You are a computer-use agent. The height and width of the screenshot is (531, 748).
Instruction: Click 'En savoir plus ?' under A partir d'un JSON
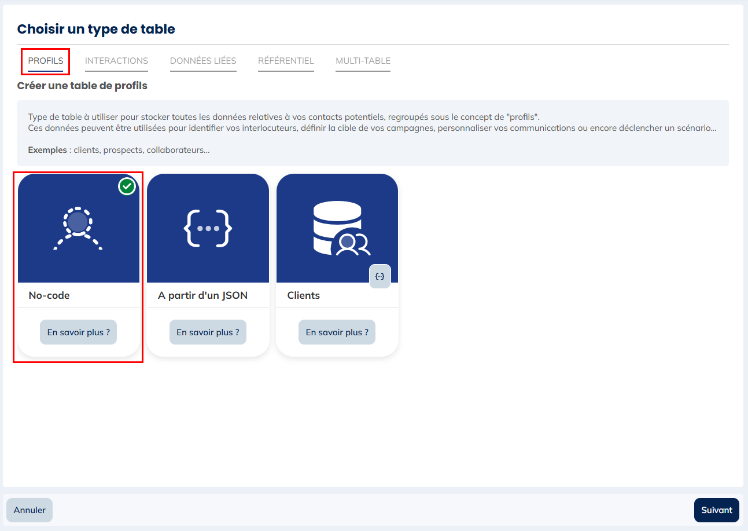208,332
